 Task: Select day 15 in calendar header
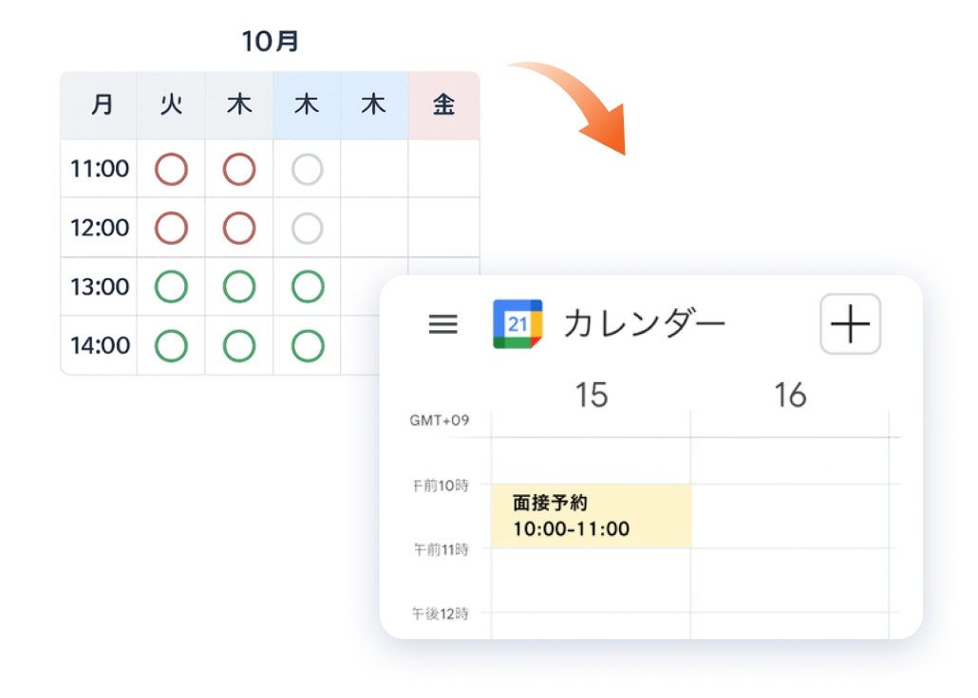point(591,395)
